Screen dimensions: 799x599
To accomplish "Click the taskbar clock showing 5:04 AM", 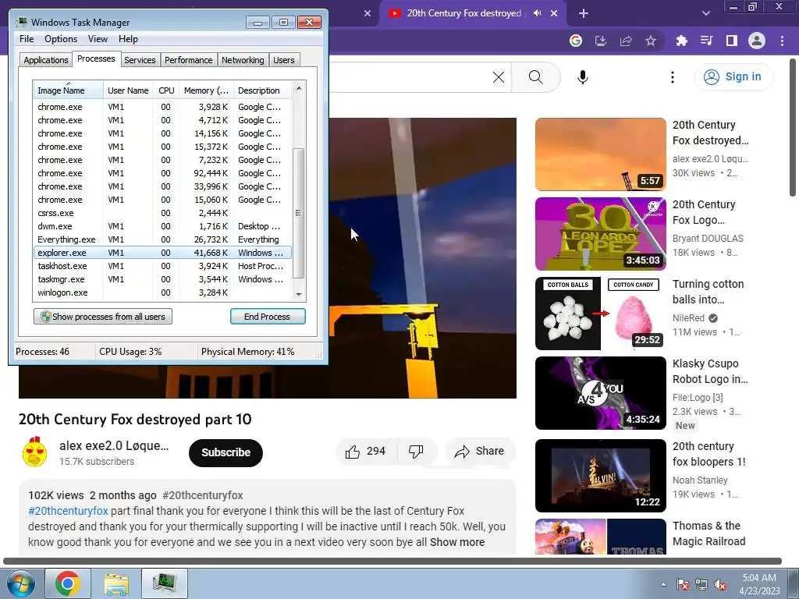I will coord(759,584).
